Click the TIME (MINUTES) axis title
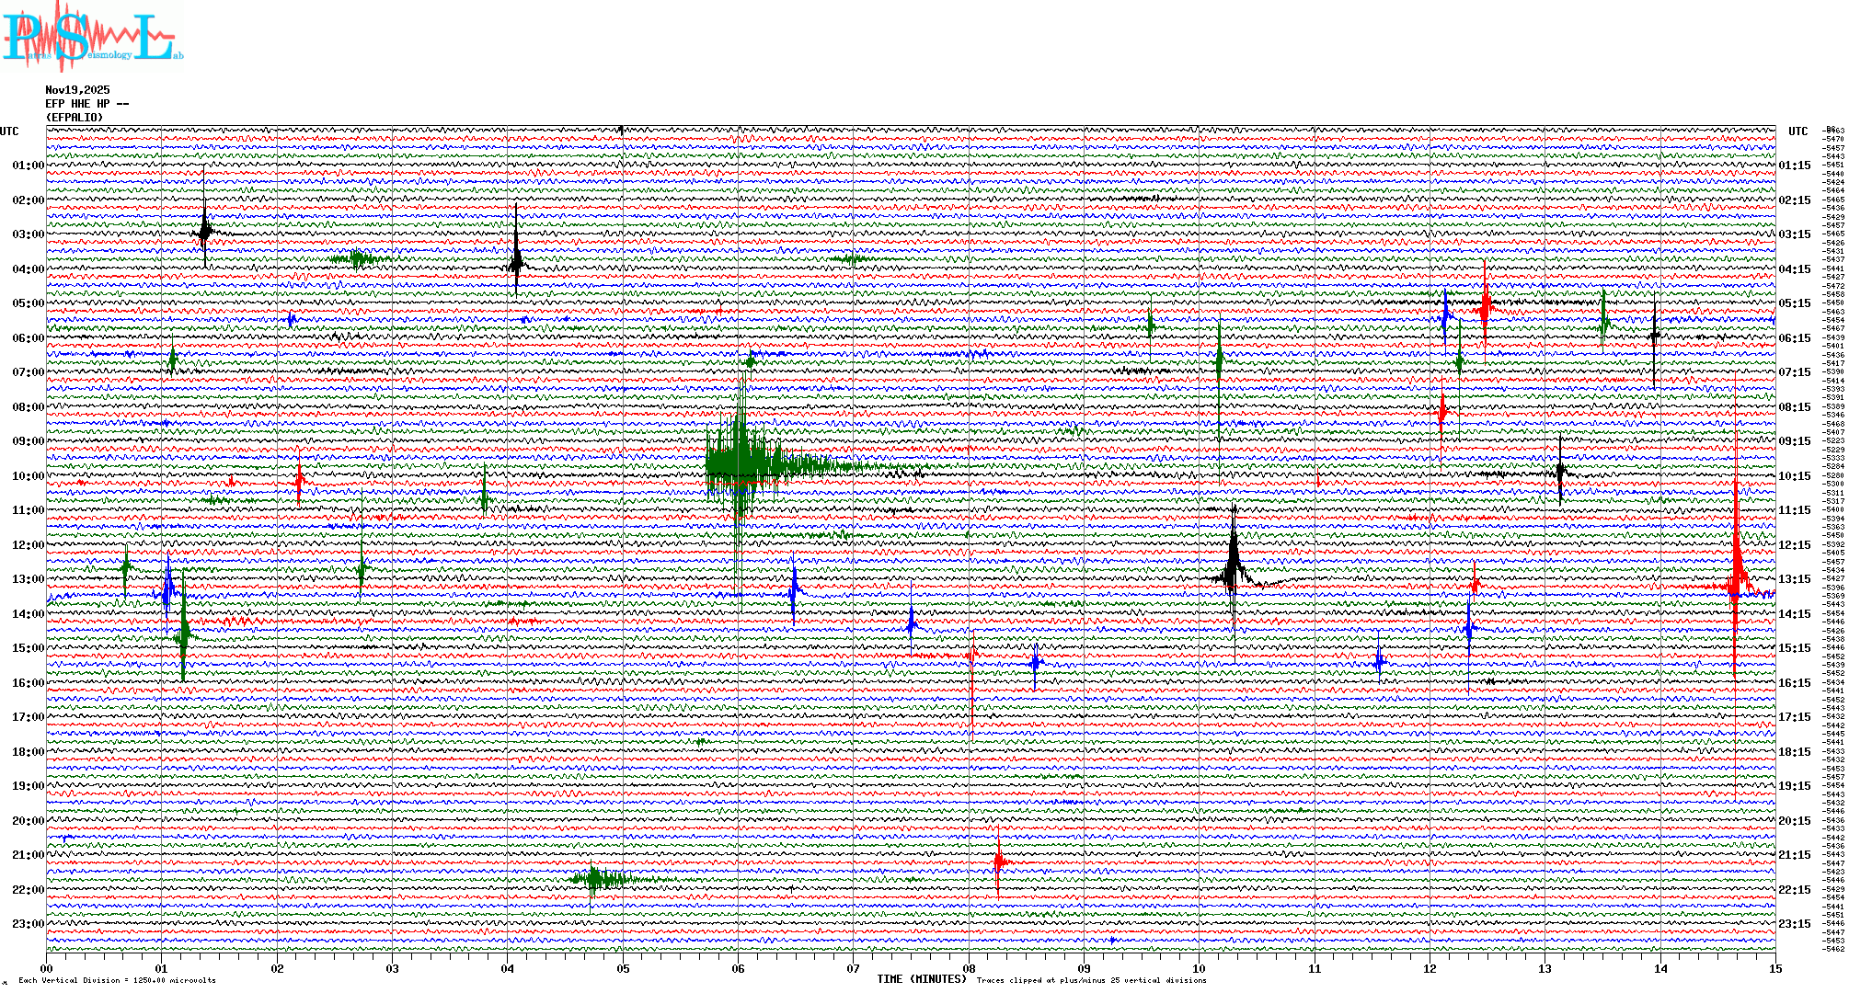The height and width of the screenshot is (993, 1849). (x=921, y=979)
